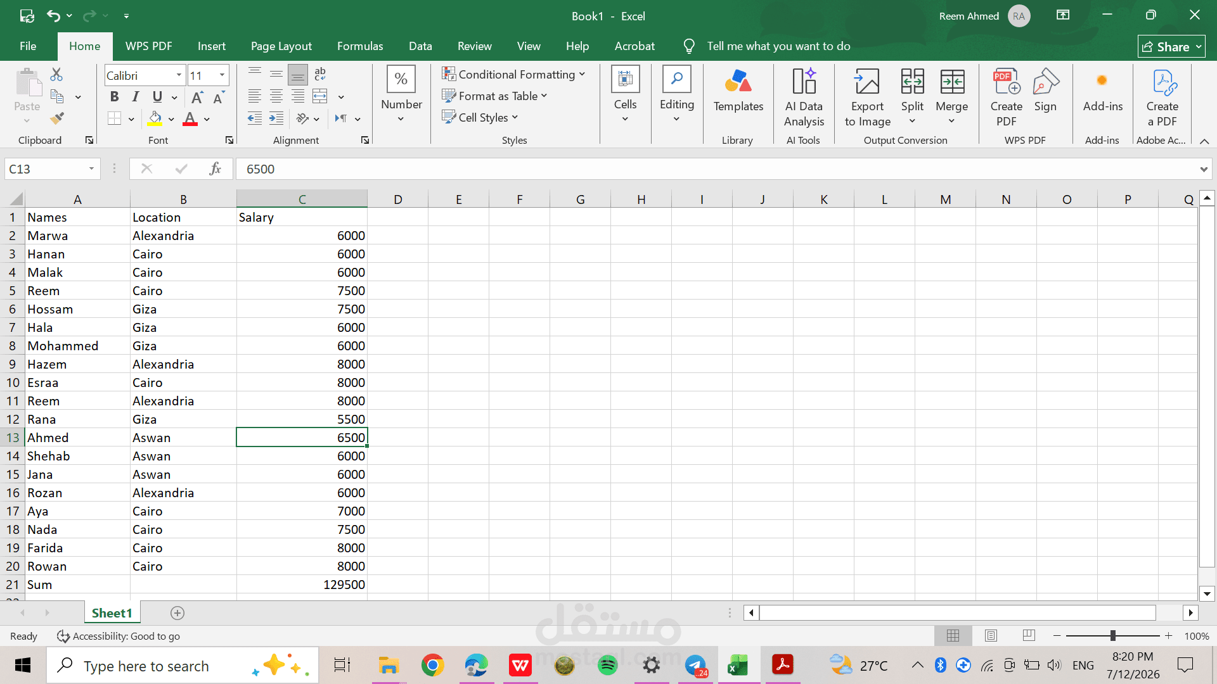Switch to the Page Layout tab
The width and height of the screenshot is (1217, 684).
[x=281, y=46]
